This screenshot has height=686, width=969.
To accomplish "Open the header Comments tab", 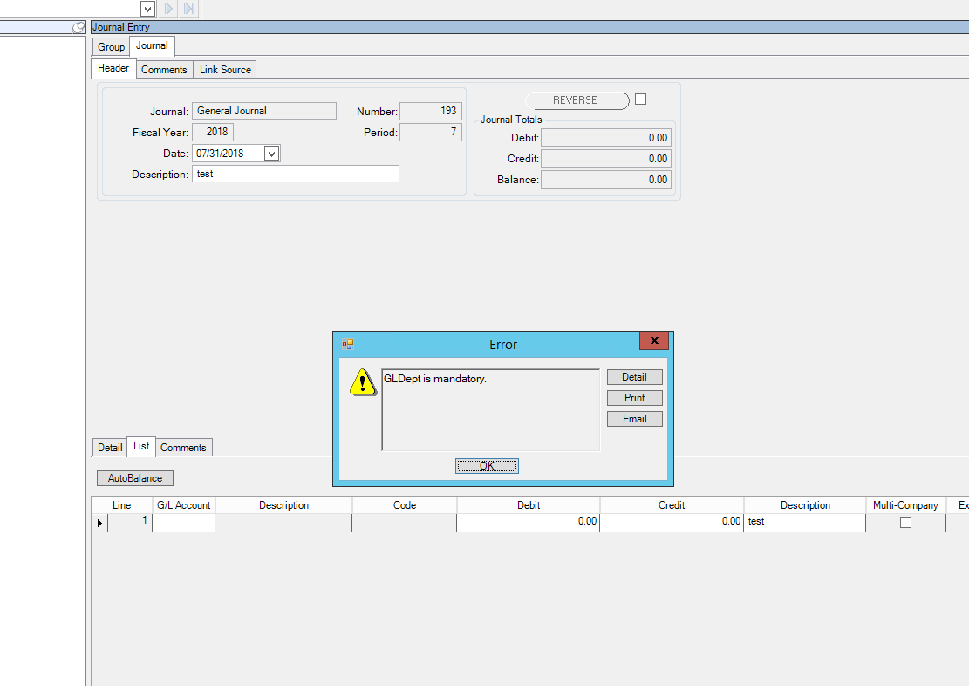I will click(x=164, y=70).
